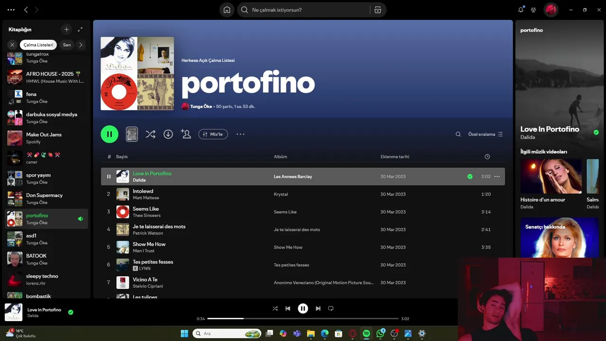Download the portofino playlist
The width and height of the screenshot is (606, 341).
(168, 134)
